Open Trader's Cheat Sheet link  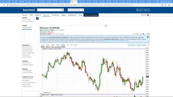[x=28, y=53]
